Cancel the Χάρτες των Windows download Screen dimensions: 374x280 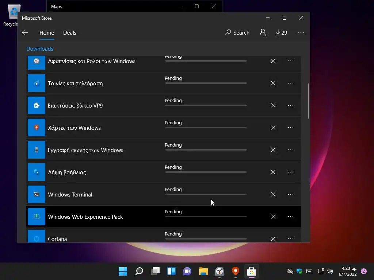(273, 128)
